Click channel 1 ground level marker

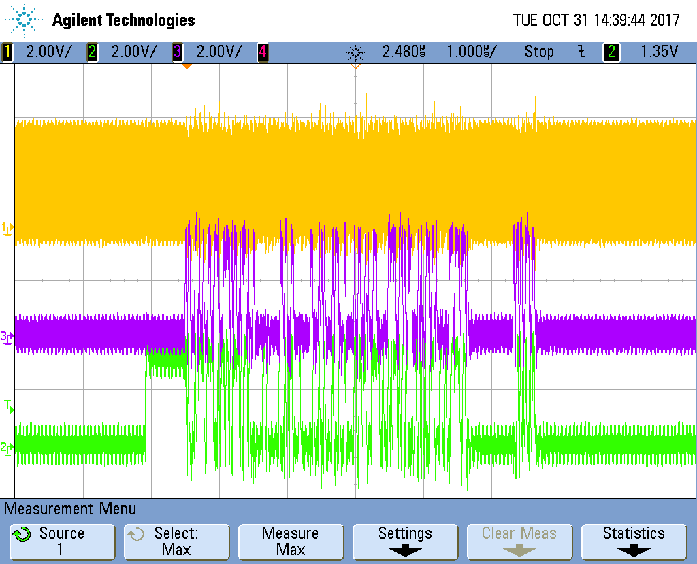[7, 229]
